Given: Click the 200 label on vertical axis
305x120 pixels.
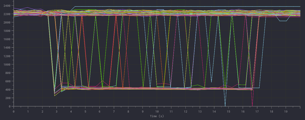Looking at the screenshot, I should pyautogui.click(x=8, y=98).
